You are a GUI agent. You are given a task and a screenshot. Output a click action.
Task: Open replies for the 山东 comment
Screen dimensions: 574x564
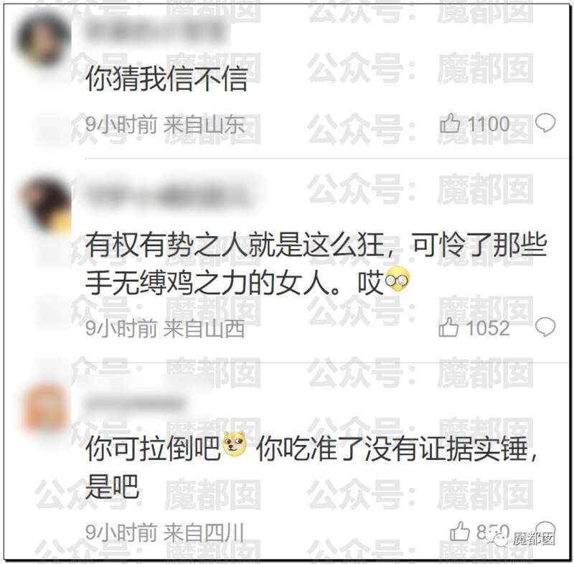tap(545, 123)
